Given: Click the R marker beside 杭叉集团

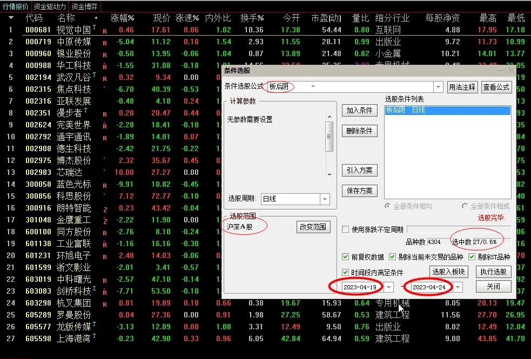Looking at the screenshot, I should (105, 304).
